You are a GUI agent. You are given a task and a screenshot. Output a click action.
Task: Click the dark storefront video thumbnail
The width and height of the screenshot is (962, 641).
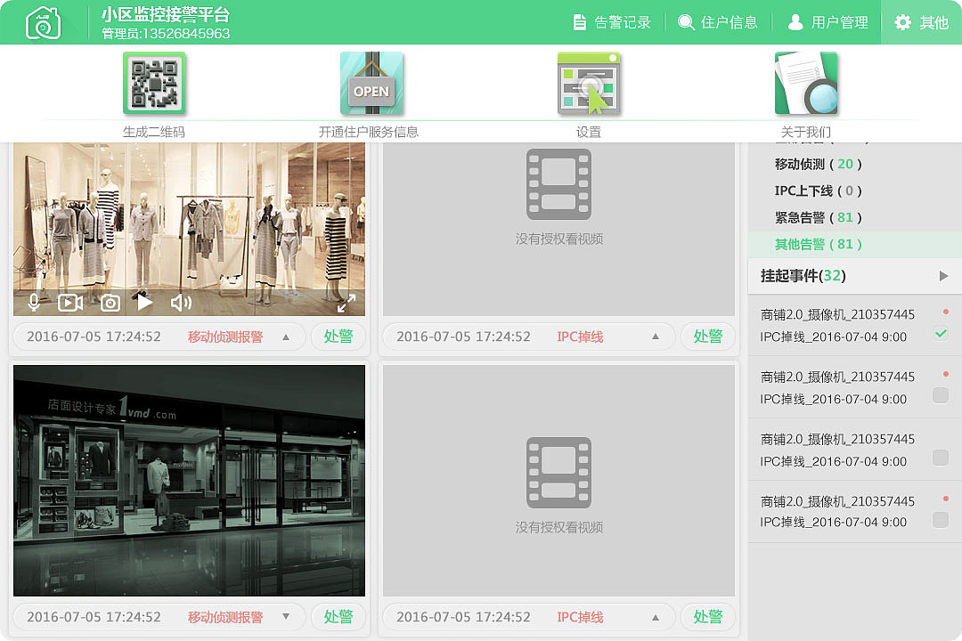[189, 480]
